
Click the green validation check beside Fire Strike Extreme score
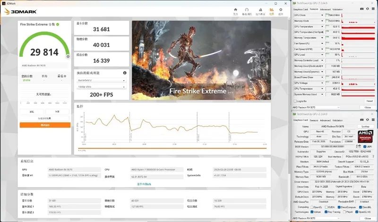(58, 25)
